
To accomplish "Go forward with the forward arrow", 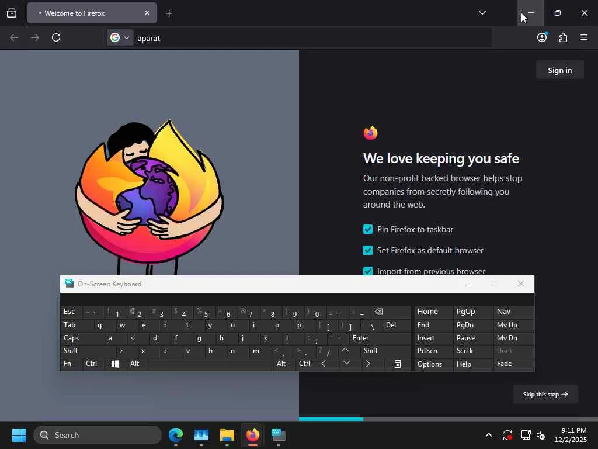I will [34, 37].
